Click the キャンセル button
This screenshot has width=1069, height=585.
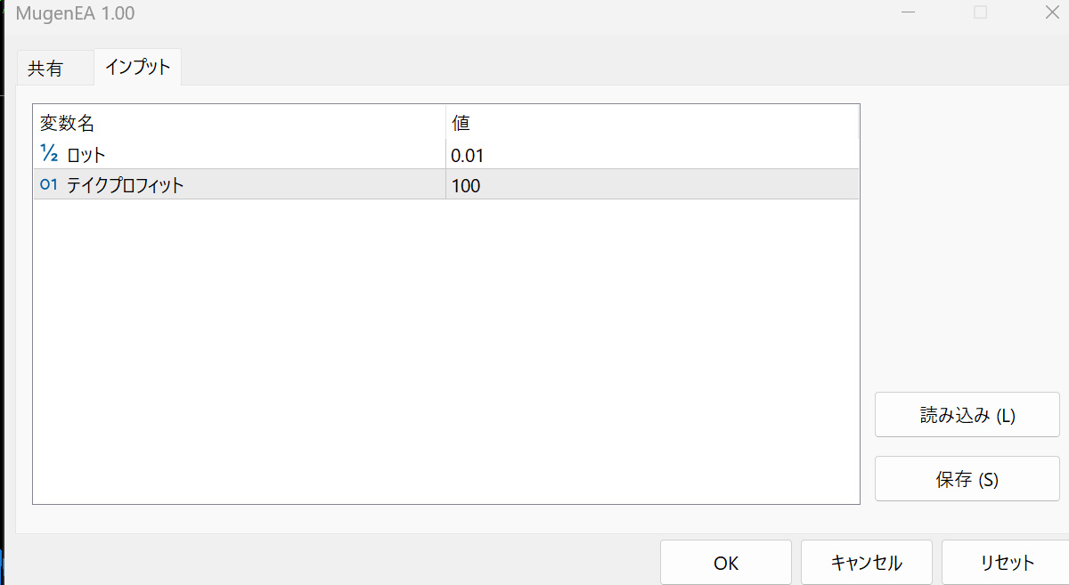click(x=866, y=563)
